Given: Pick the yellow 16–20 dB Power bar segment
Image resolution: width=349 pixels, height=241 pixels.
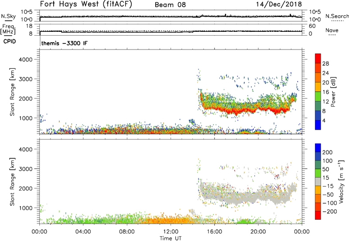Looking at the screenshot, I should [318, 87].
